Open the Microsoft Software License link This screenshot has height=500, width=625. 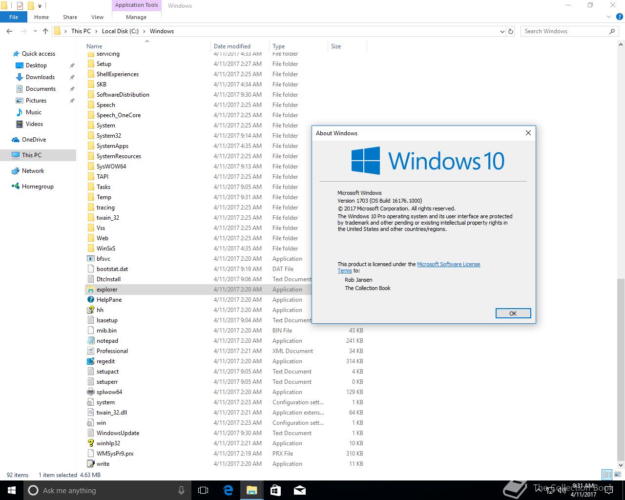448,264
